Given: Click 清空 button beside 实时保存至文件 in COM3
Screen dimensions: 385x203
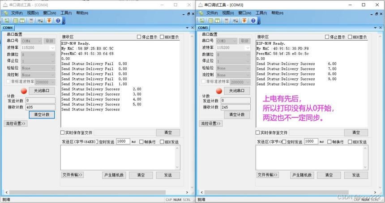Looking at the screenshot, I should click(x=356, y=133).
